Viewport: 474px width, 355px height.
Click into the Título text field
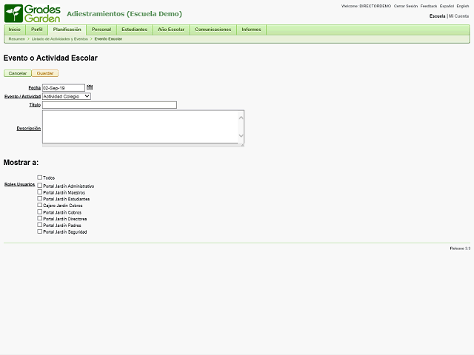tap(110, 105)
